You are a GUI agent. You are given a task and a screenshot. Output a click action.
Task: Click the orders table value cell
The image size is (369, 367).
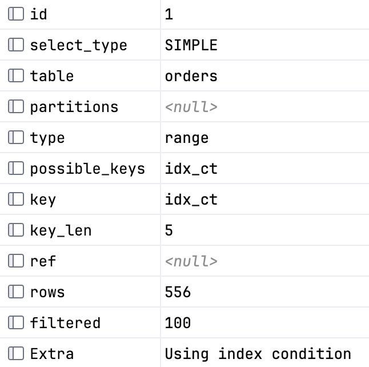[x=264, y=75]
